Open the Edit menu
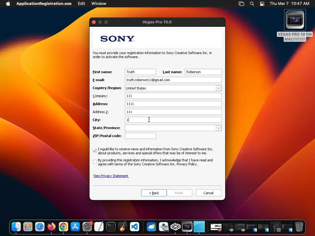315x236 pixels. tap(81, 4)
